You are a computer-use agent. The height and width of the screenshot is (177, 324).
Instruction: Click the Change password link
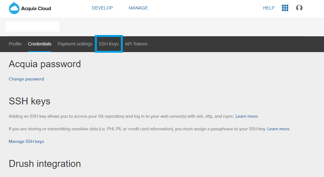click(x=26, y=79)
